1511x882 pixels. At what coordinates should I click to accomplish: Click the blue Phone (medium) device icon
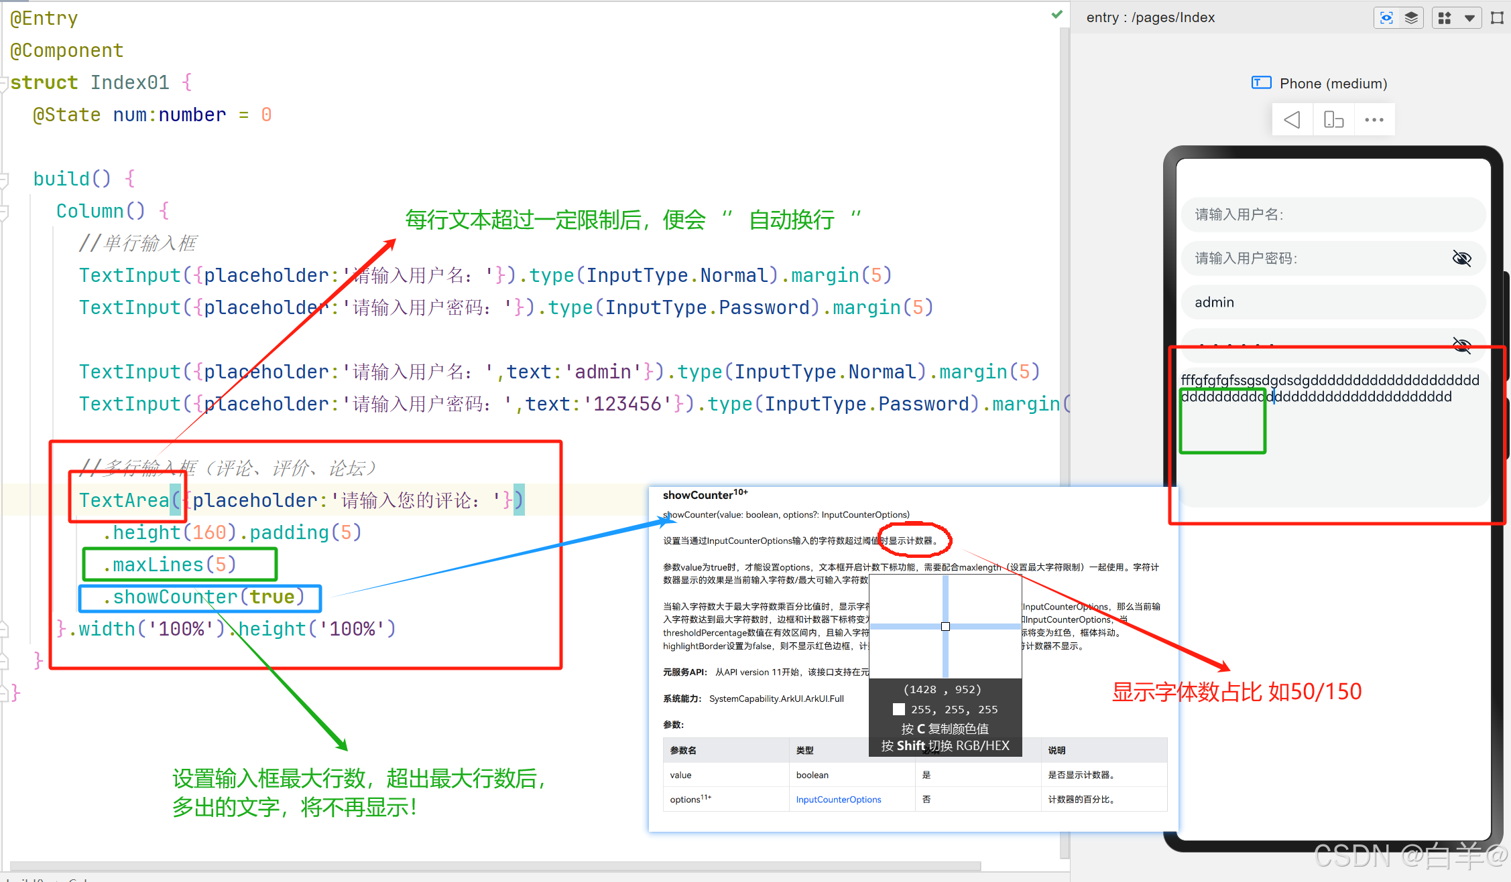tap(1261, 83)
